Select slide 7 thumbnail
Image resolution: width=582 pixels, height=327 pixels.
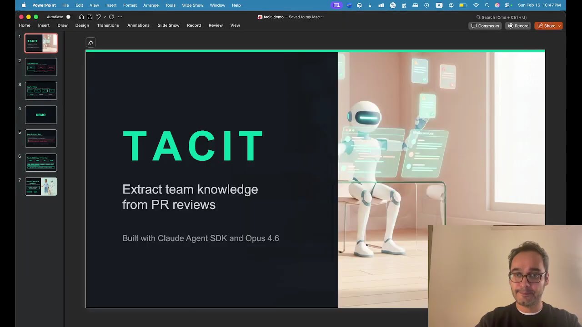click(x=41, y=187)
